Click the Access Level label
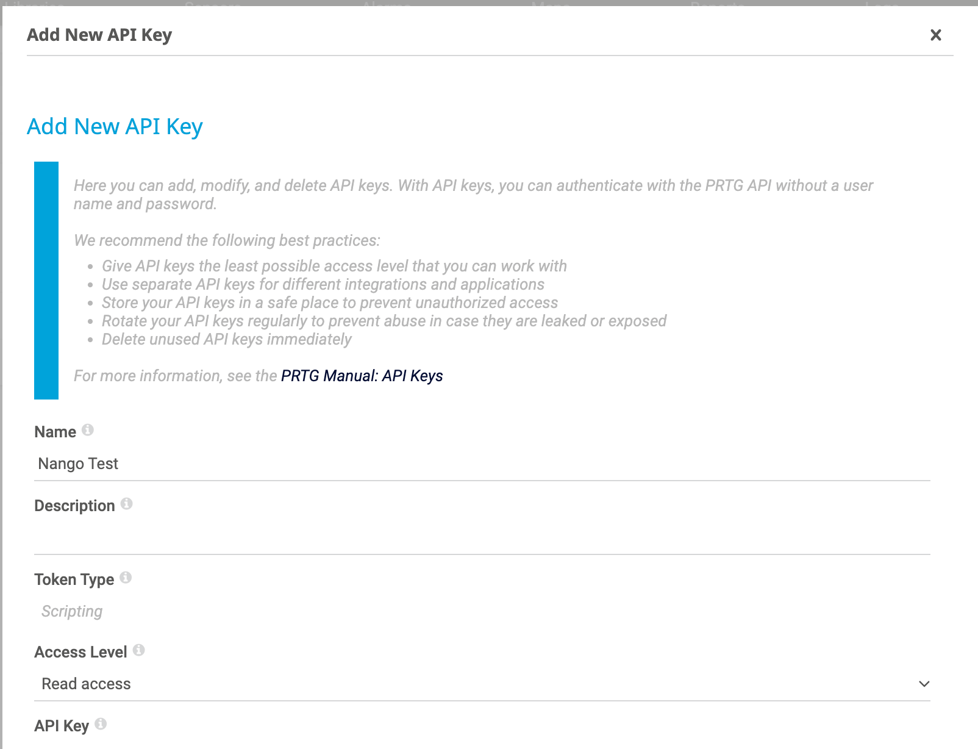 pyautogui.click(x=81, y=652)
